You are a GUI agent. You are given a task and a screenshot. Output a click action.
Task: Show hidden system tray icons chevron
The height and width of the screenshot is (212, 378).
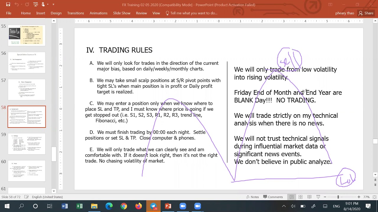point(284,206)
